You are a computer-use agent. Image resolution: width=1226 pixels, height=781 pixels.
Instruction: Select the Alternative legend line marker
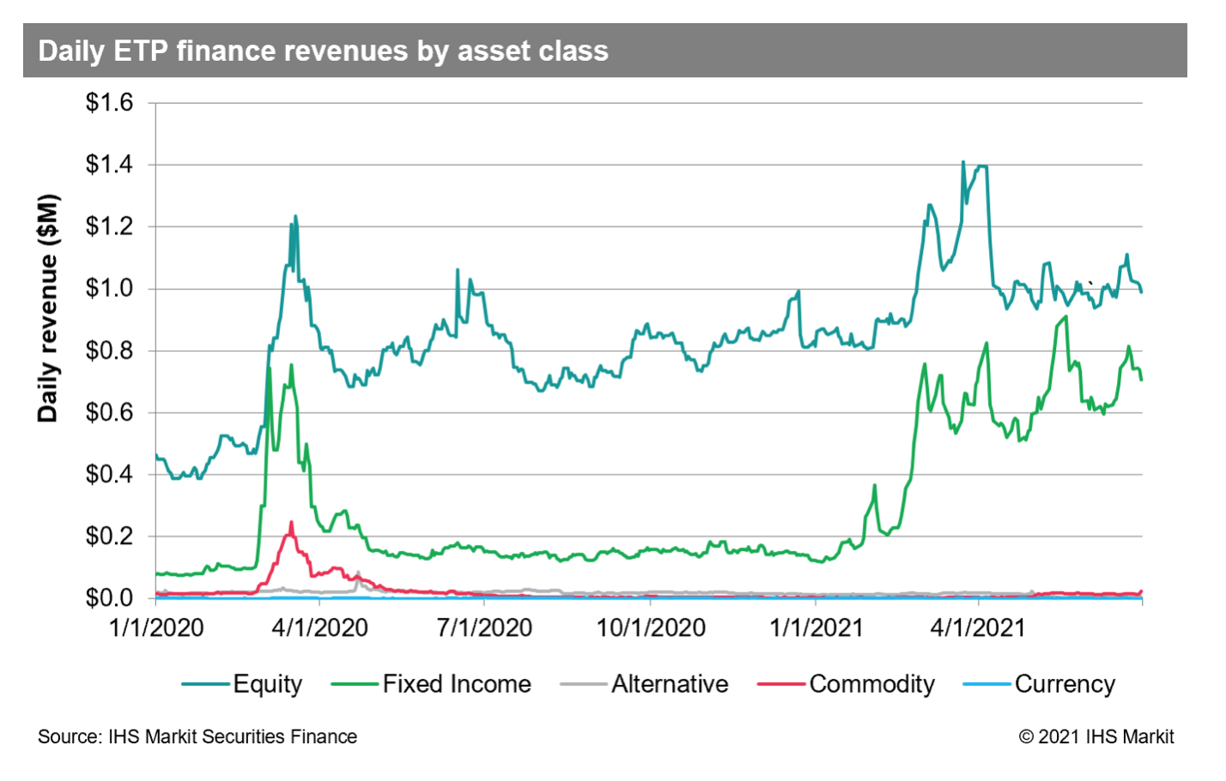(x=582, y=685)
